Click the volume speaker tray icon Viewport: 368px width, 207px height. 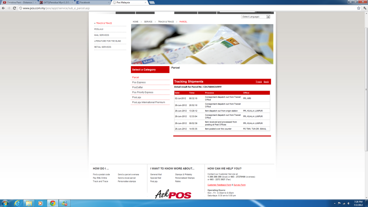coord(349,203)
